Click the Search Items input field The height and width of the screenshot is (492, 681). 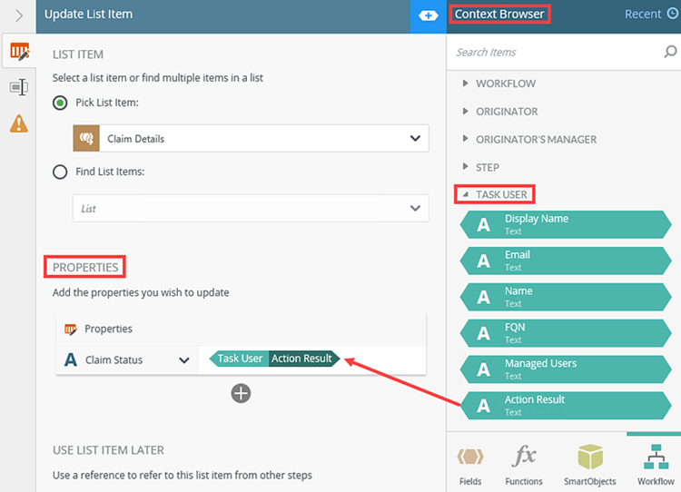point(554,52)
